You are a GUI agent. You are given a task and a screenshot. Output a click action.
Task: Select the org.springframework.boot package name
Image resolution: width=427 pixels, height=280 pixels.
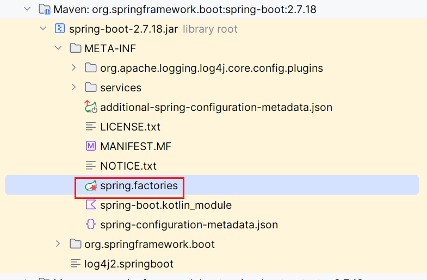150,245
